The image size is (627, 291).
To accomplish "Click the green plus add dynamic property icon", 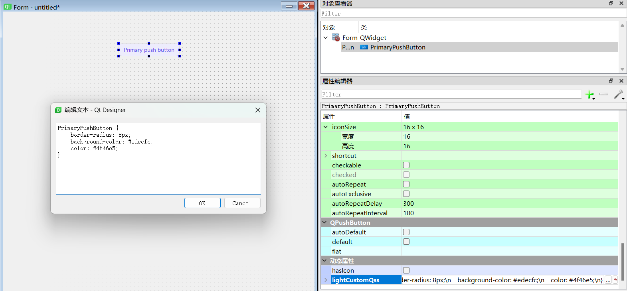I will tap(589, 94).
